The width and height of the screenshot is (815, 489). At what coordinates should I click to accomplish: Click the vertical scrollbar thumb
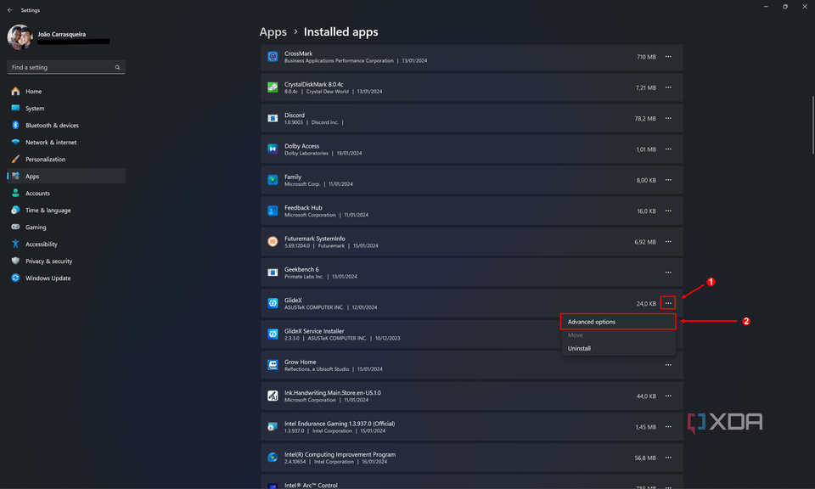pyautogui.click(x=813, y=125)
